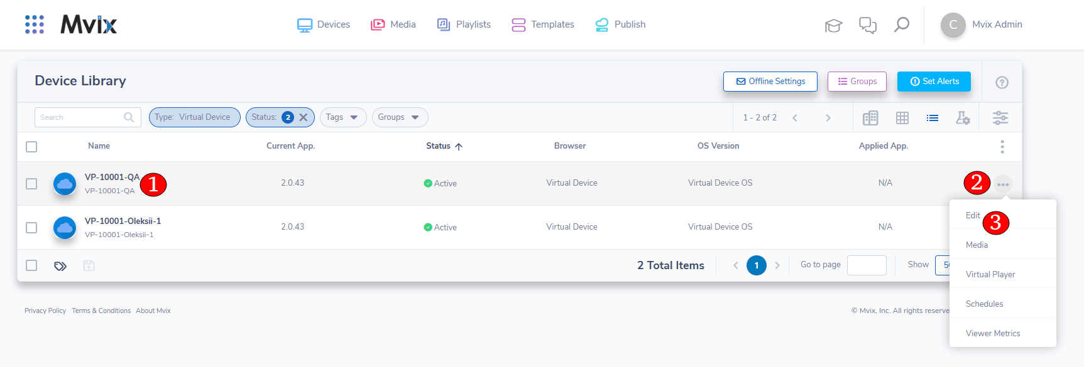Open the Privacy Policy link
The image size is (1084, 367).
coord(45,311)
